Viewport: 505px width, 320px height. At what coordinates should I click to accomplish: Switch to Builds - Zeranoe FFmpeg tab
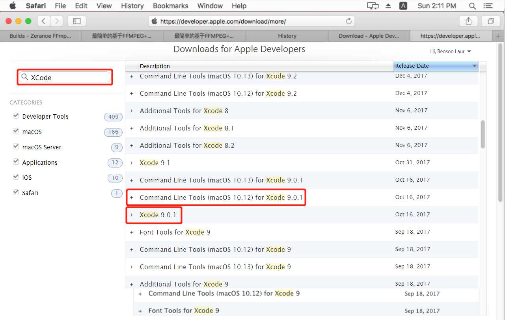coord(41,36)
